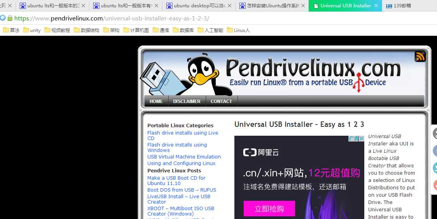This screenshot has height=219, width=437.
Task: Open the 数据库 bookmark folder
Action: tap(183, 30)
